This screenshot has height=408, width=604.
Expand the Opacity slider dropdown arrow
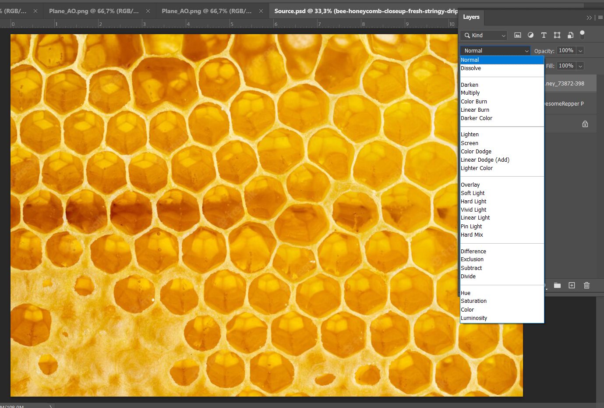click(580, 51)
